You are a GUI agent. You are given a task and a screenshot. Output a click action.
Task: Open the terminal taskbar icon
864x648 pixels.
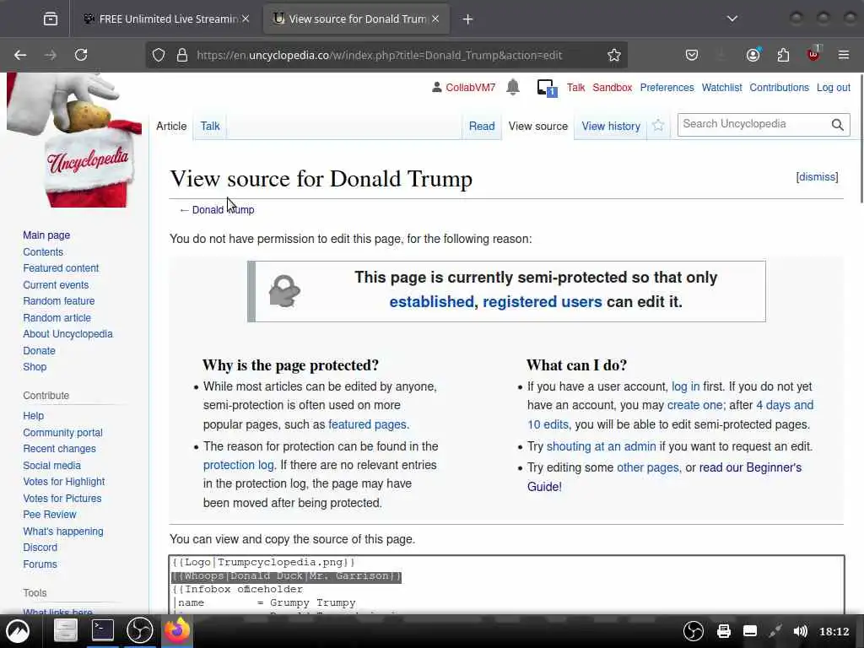tap(102, 629)
